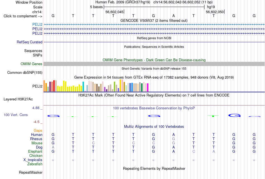Select the PELI2 label beside GTEx bars
The image size is (265, 179).
point(37,86)
